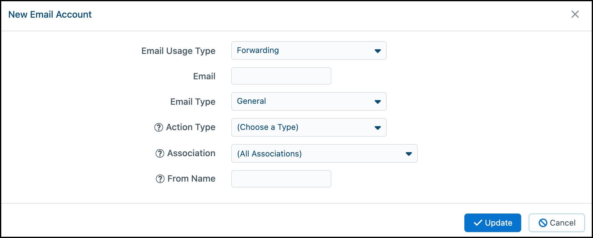Screen dimensions: 593x238
Task: Click the help icon beside From Name
Action: [160, 179]
